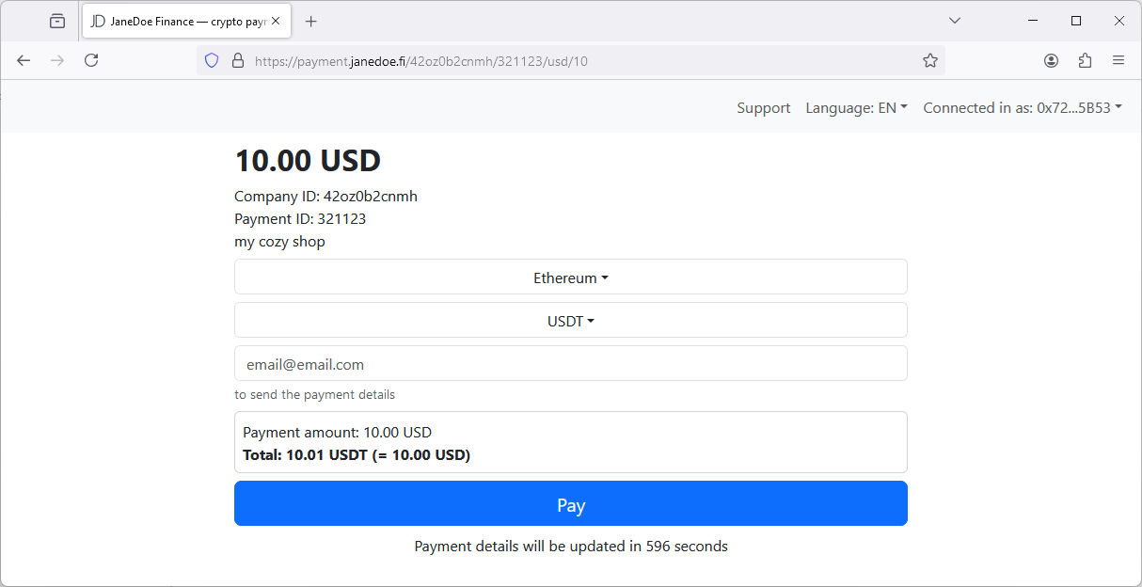Click the site security padlock icon

click(x=238, y=60)
